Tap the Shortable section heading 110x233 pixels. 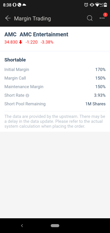point(15,60)
